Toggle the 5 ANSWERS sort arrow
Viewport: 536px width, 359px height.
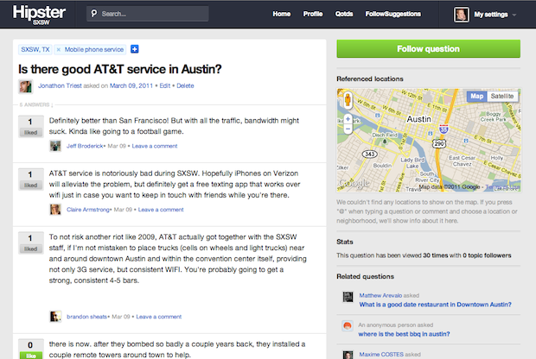52,105
